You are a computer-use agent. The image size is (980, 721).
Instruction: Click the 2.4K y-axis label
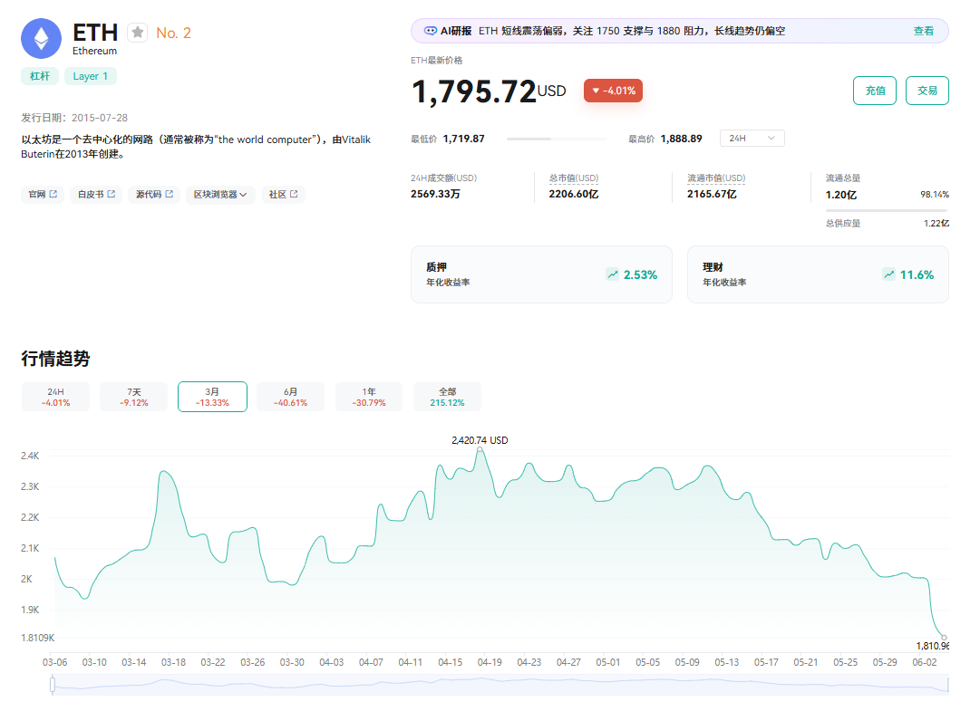30,456
